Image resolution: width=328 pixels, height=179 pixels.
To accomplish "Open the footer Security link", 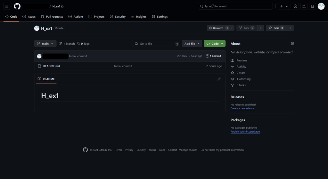I will click(x=141, y=150).
